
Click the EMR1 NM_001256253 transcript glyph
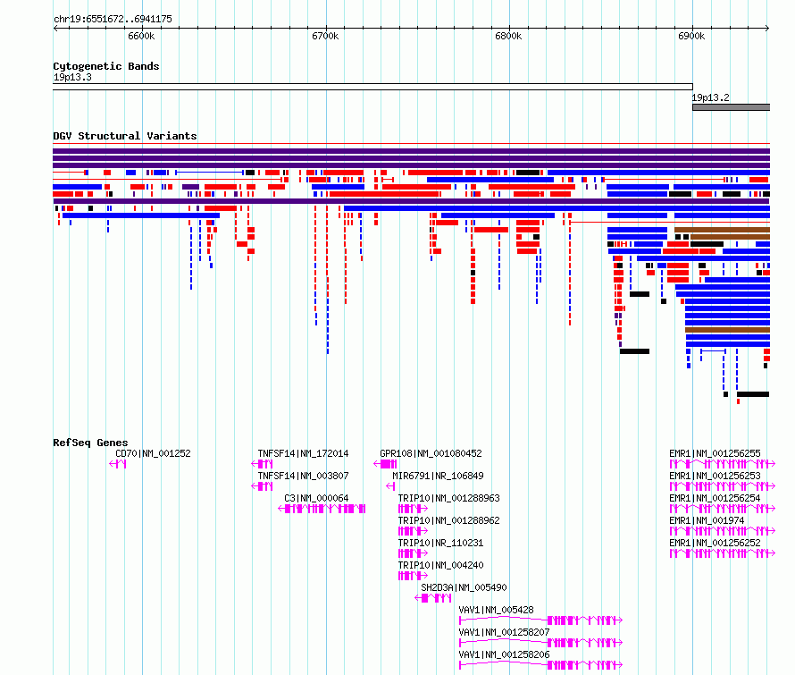pos(722,486)
